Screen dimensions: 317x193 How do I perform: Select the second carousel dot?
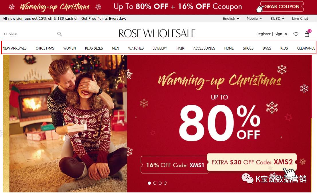click(x=155, y=183)
